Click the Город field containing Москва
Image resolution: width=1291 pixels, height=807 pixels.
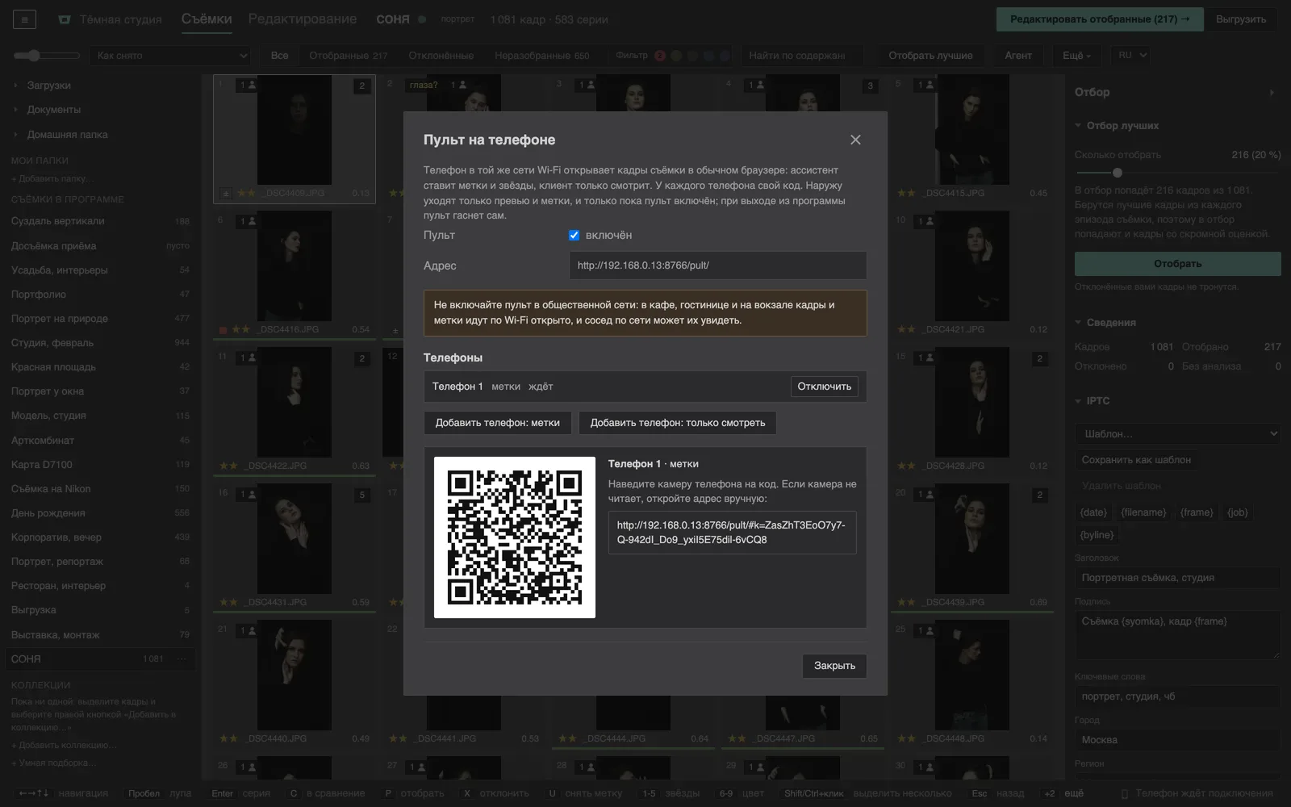pos(1177,740)
